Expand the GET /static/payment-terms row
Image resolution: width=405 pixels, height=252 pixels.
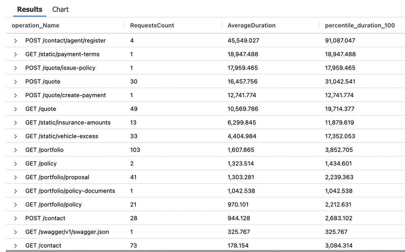point(15,54)
